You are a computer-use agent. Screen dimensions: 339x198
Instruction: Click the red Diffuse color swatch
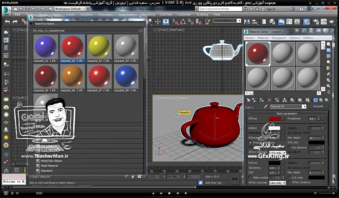[x=274, y=119]
